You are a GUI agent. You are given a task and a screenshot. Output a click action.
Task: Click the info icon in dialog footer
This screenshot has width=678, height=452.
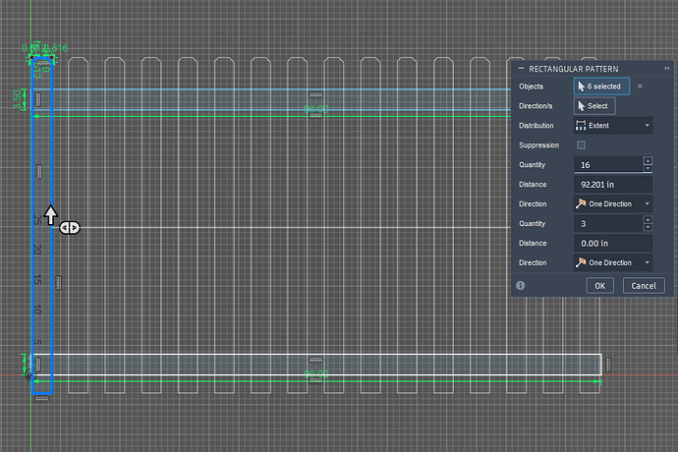point(520,286)
